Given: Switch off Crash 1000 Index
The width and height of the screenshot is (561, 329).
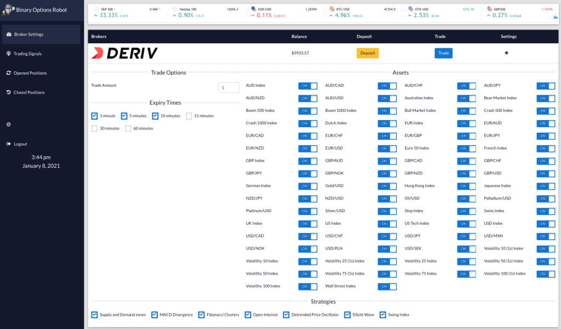Looking at the screenshot, I should 308,123.
